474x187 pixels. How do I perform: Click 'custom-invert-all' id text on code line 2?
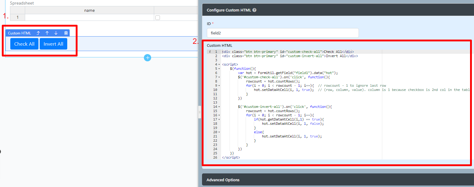click(x=307, y=56)
